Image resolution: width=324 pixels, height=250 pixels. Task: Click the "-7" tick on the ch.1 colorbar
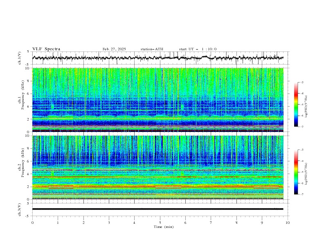point(301,127)
